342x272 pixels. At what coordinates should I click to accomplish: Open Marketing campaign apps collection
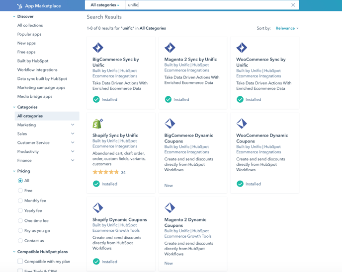(x=41, y=87)
